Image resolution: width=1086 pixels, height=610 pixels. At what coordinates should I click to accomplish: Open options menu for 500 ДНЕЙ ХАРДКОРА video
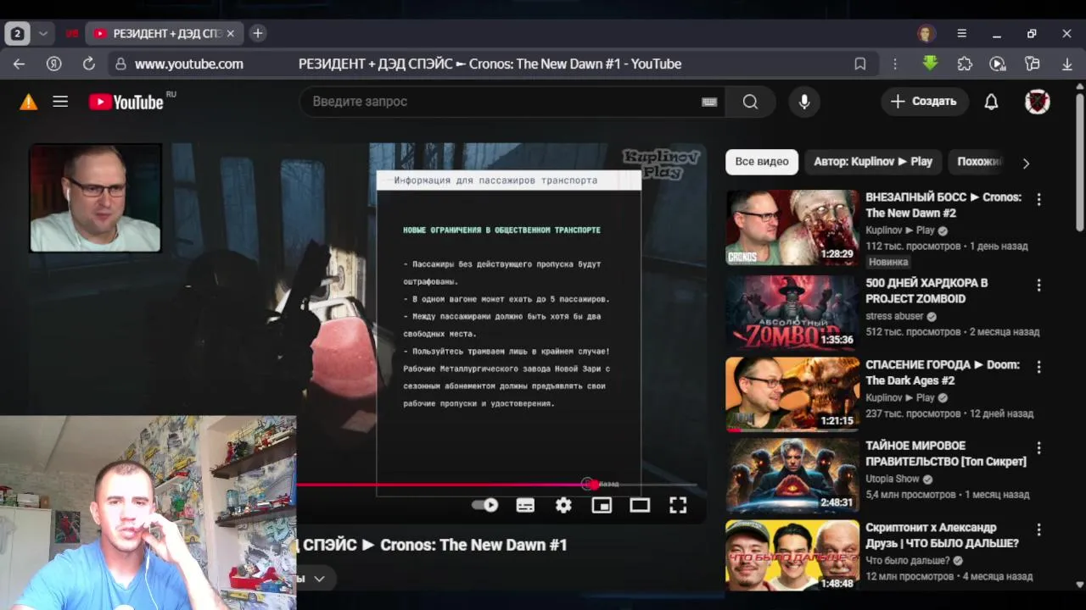pyautogui.click(x=1038, y=286)
